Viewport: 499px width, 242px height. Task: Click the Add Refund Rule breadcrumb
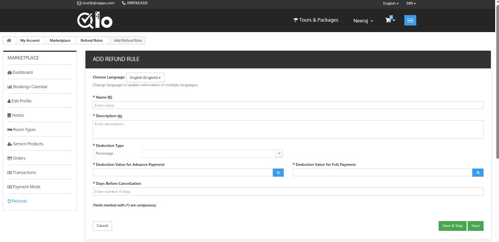pyautogui.click(x=128, y=41)
